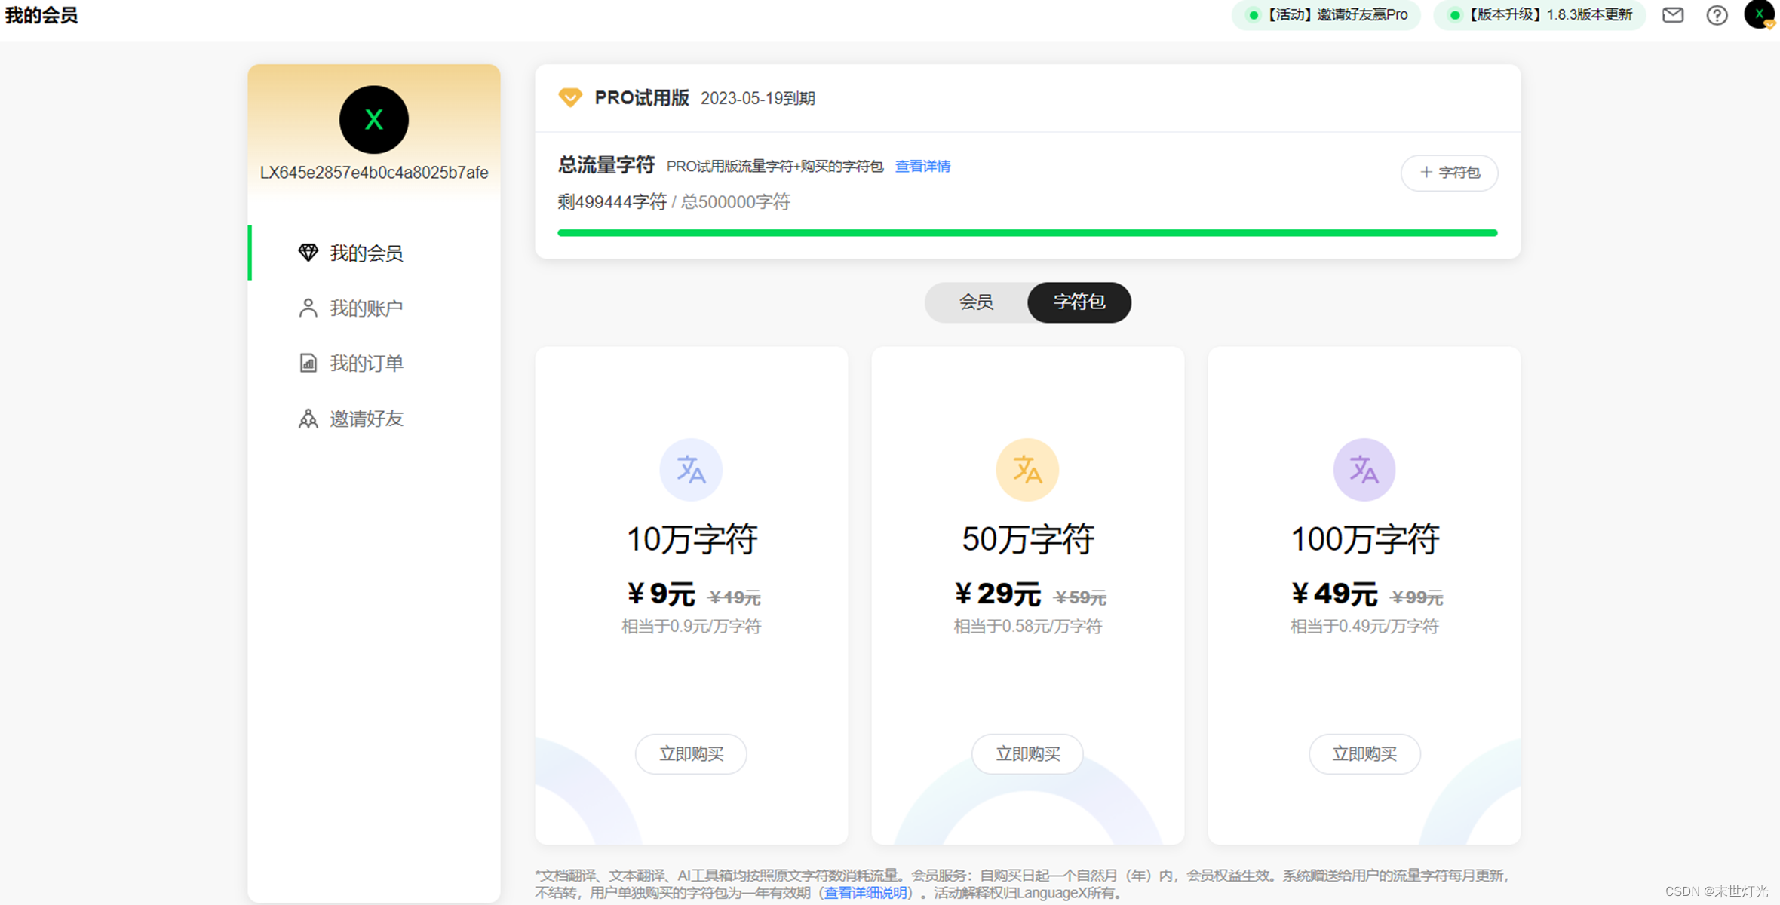The height and width of the screenshot is (905, 1780).
Task: Open the 邀请好友赢Pro activity banner
Action: click(1327, 15)
